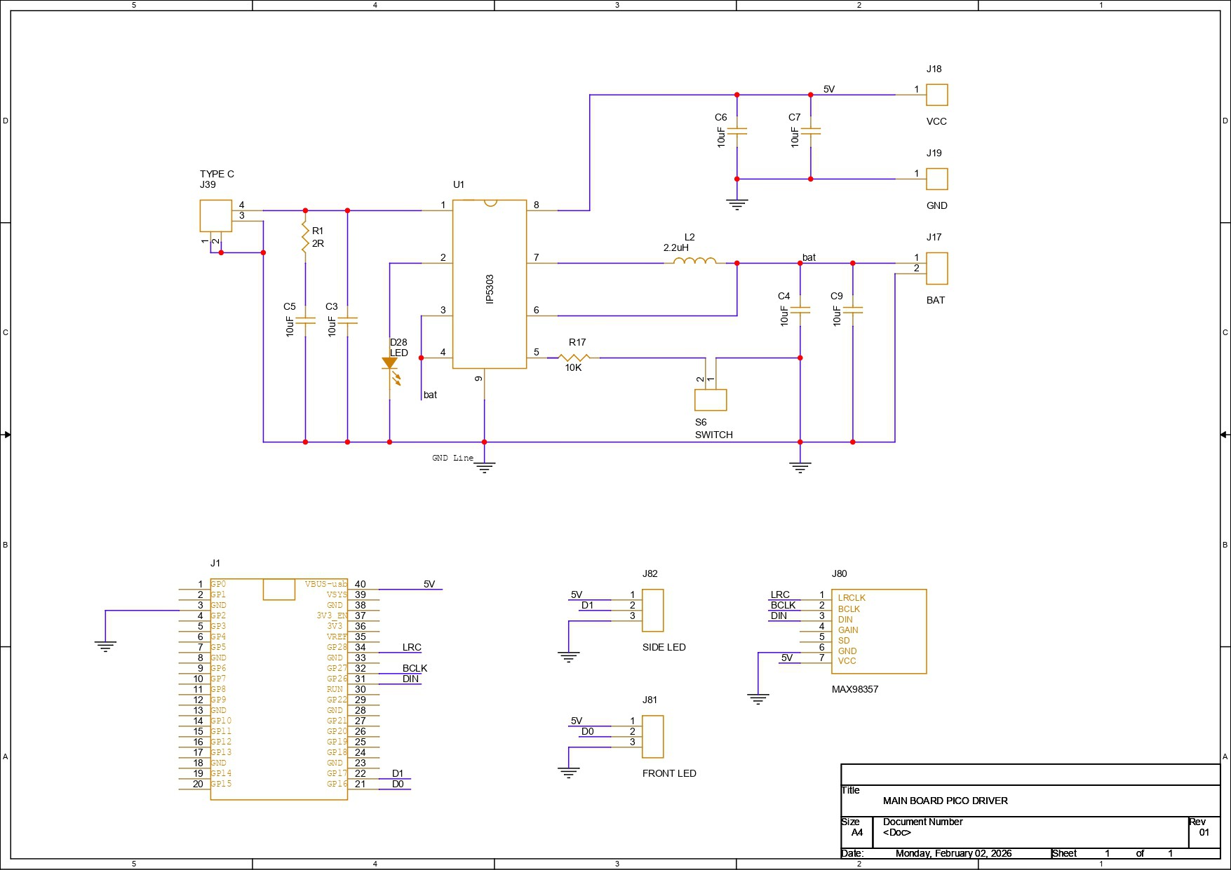Select capacitor C7 symbol
Screen dimensions: 1231x870
tap(810, 131)
